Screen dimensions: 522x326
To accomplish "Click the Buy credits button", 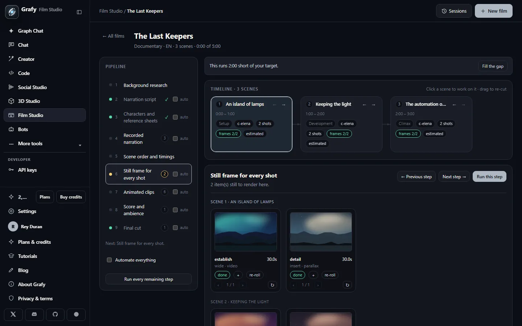I will [x=71, y=197].
